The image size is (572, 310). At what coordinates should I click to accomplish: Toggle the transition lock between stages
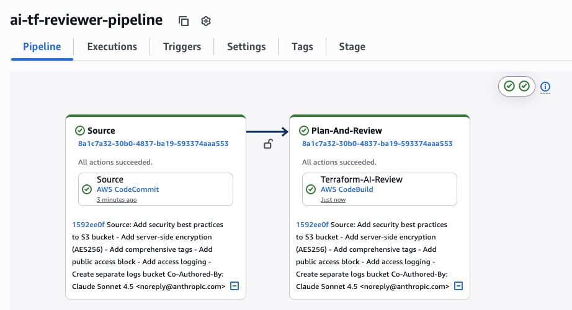(268, 144)
